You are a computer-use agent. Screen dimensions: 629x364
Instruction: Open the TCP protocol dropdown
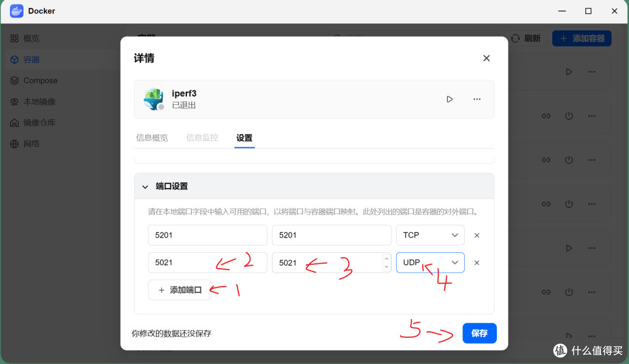(430, 235)
